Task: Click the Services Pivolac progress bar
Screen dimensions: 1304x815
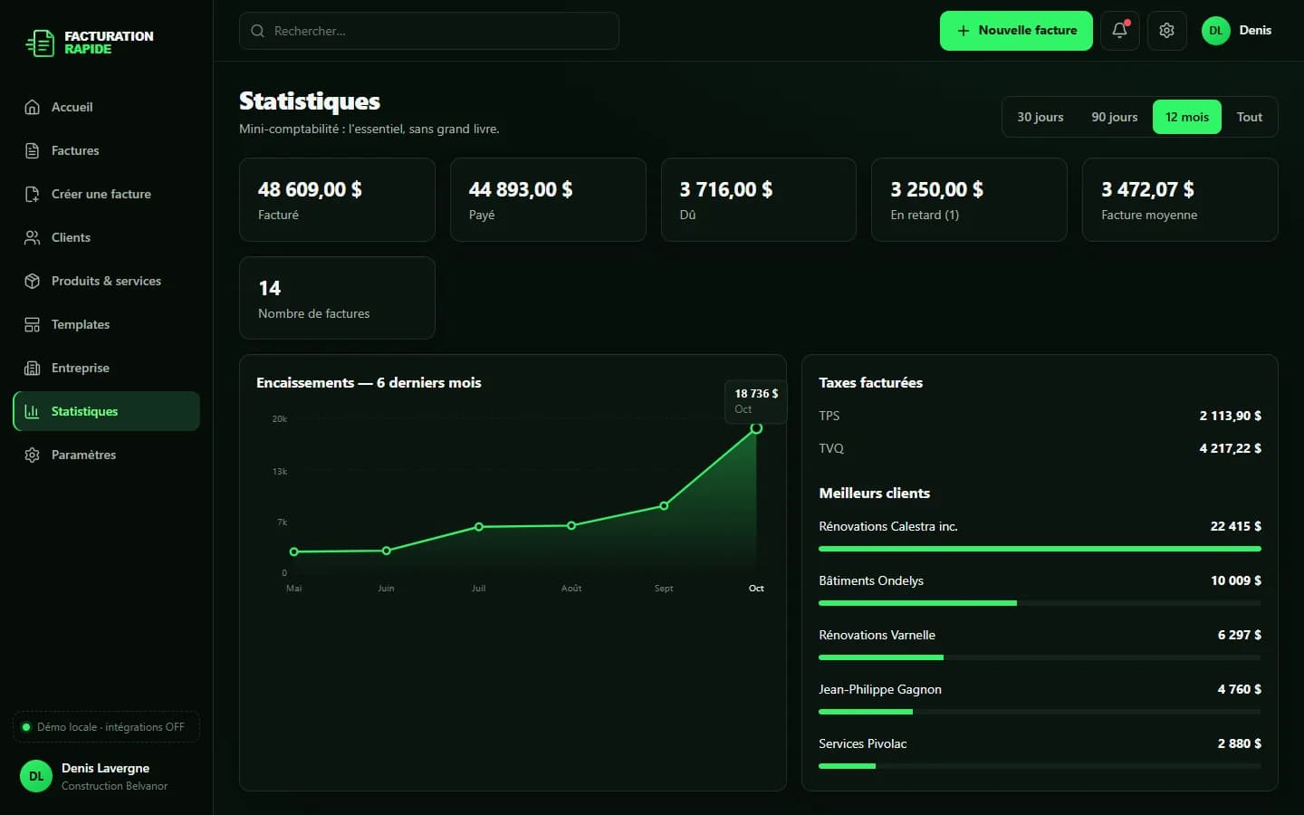Action: coord(1040,766)
